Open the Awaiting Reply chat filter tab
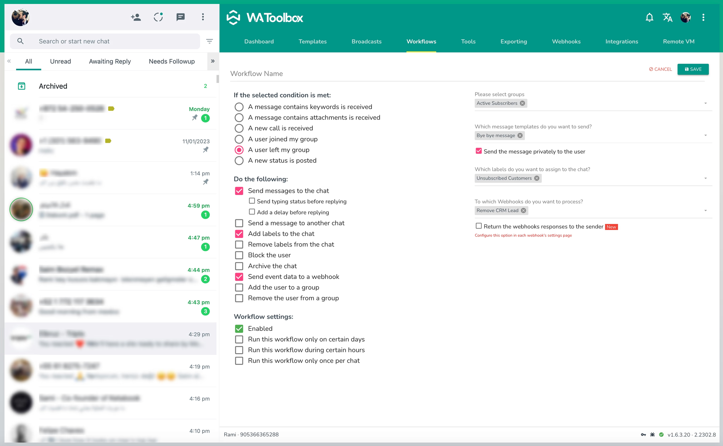The height and width of the screenshot is (446, 723). coord(110,61)
